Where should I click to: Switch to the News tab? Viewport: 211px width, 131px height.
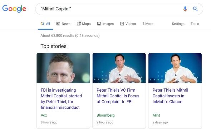click(x=63, y=24)
